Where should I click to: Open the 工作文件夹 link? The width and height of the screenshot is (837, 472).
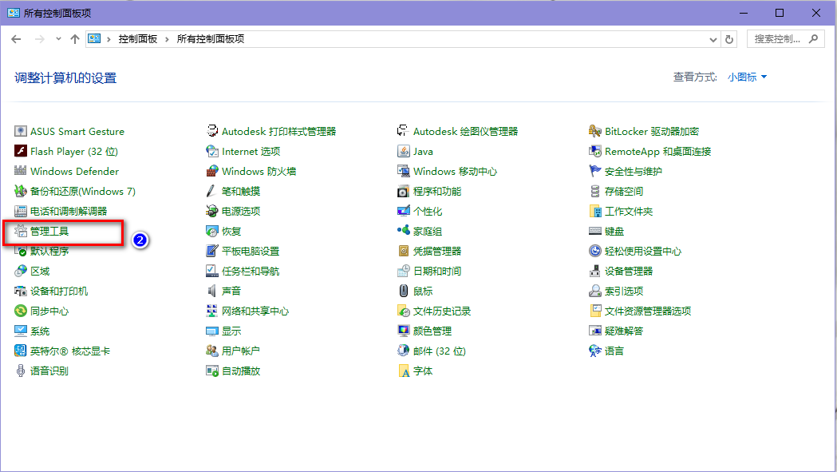[x=629, y=211]
